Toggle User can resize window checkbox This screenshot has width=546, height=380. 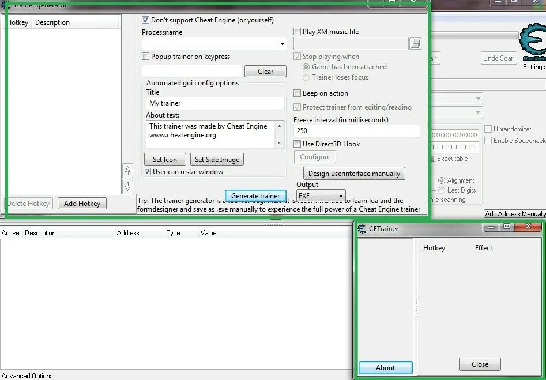click(x=147, y=172)
